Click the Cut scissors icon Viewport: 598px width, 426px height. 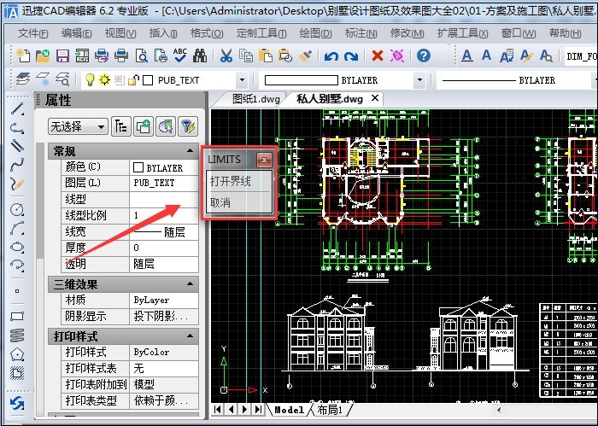click(x=226, y=56)
